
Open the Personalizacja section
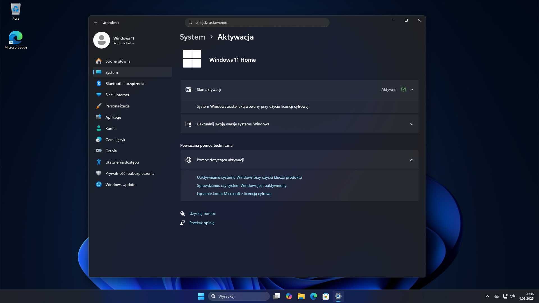coord(132,106)
